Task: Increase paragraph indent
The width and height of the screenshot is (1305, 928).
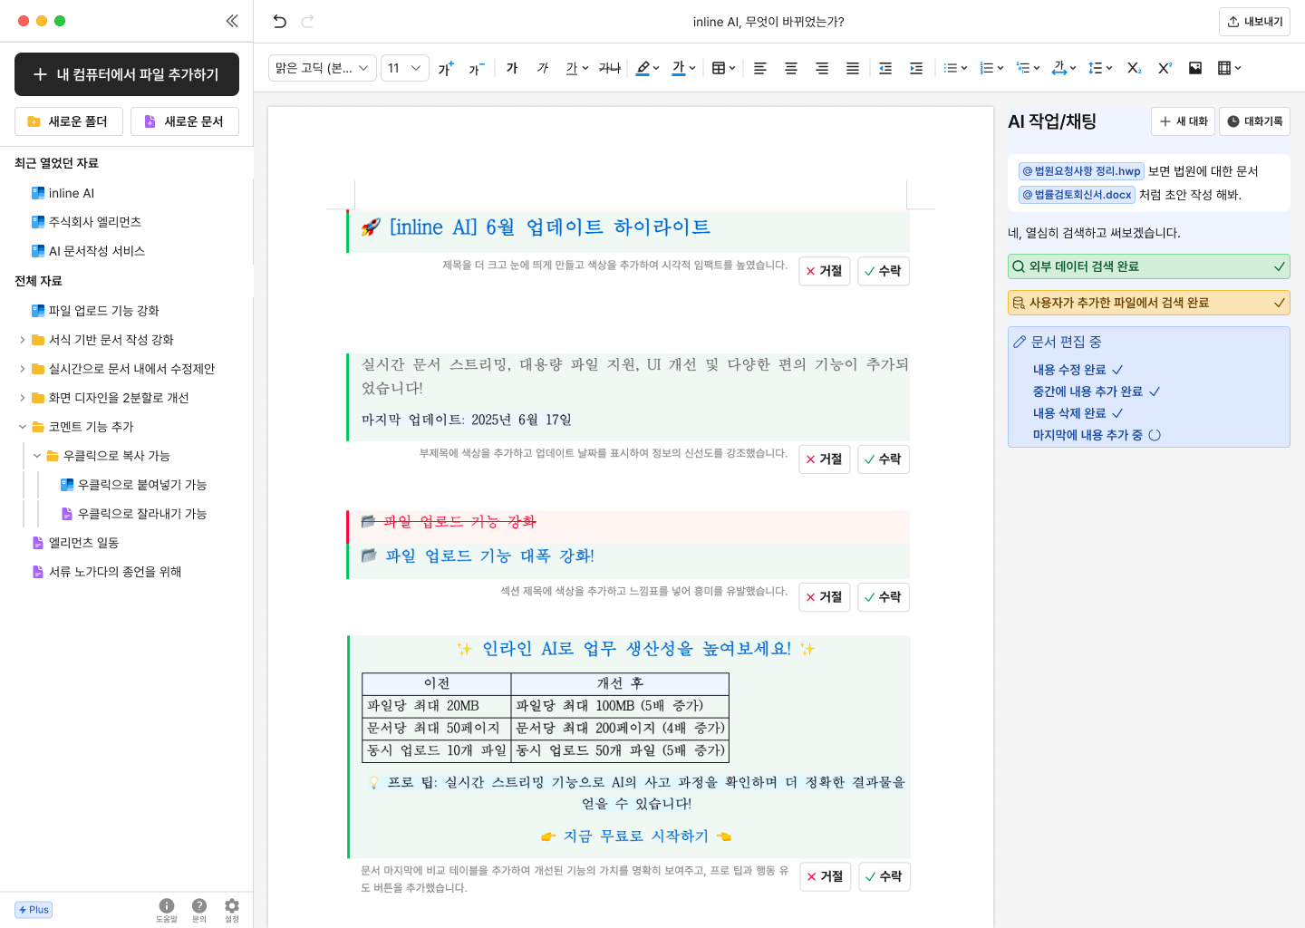Action: [x=916, y=68]
